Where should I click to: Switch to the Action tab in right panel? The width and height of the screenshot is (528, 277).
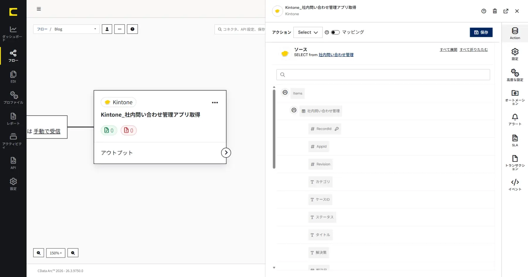tap(515, 33)
